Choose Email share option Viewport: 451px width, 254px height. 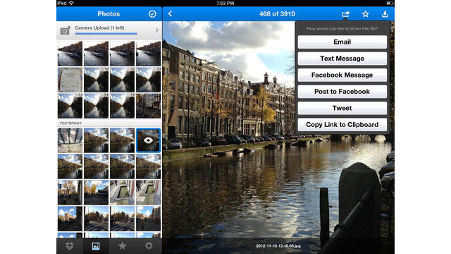(342, 42)
